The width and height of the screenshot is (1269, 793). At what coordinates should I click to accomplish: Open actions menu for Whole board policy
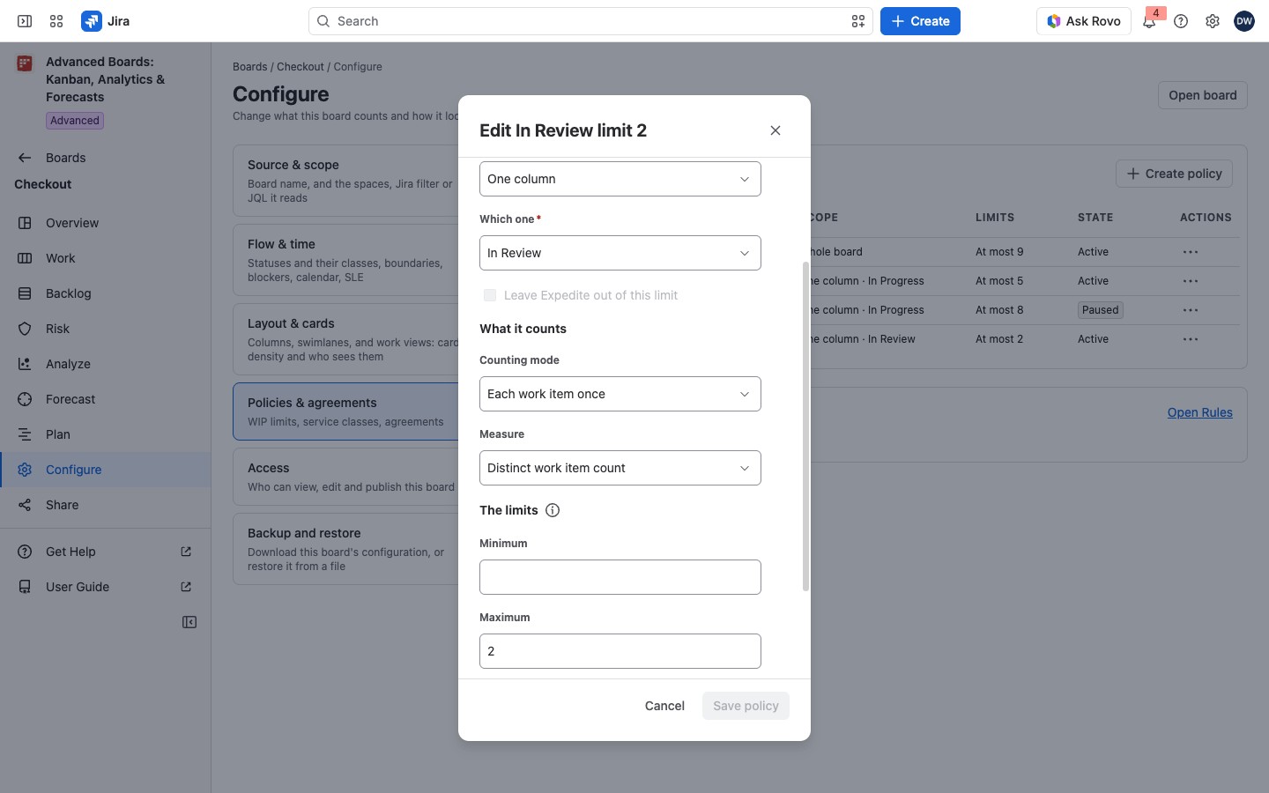pyautogui.click(x=1191, y=252)
